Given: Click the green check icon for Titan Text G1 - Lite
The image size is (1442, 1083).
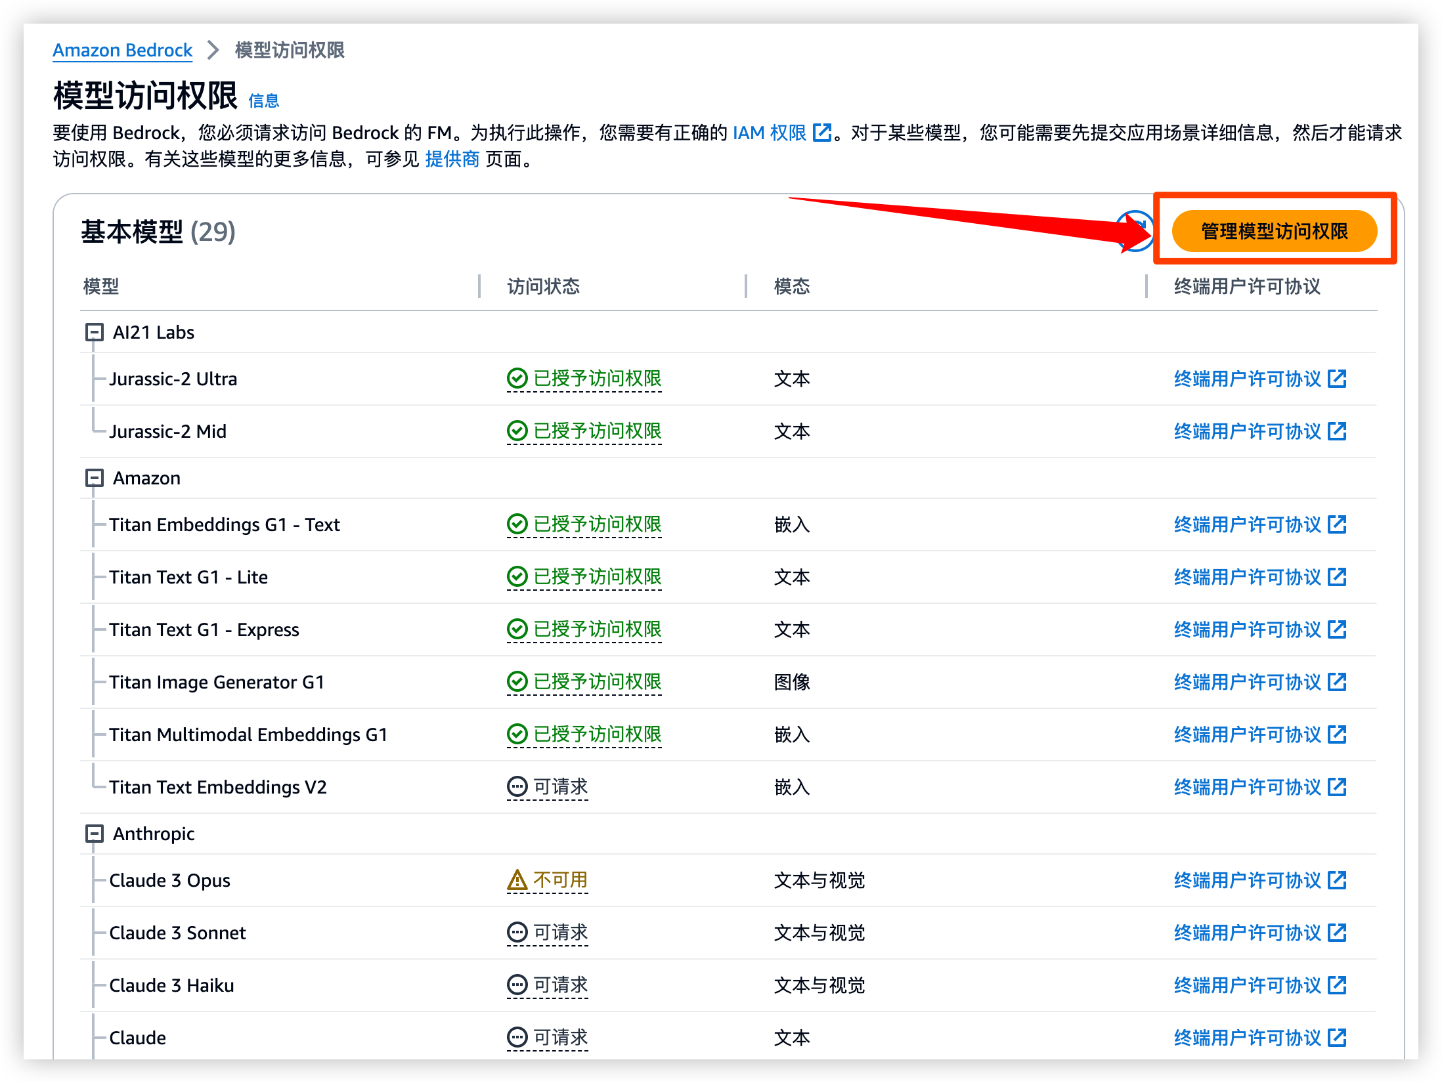Looking at the screenshot, I should coord(517,577).
